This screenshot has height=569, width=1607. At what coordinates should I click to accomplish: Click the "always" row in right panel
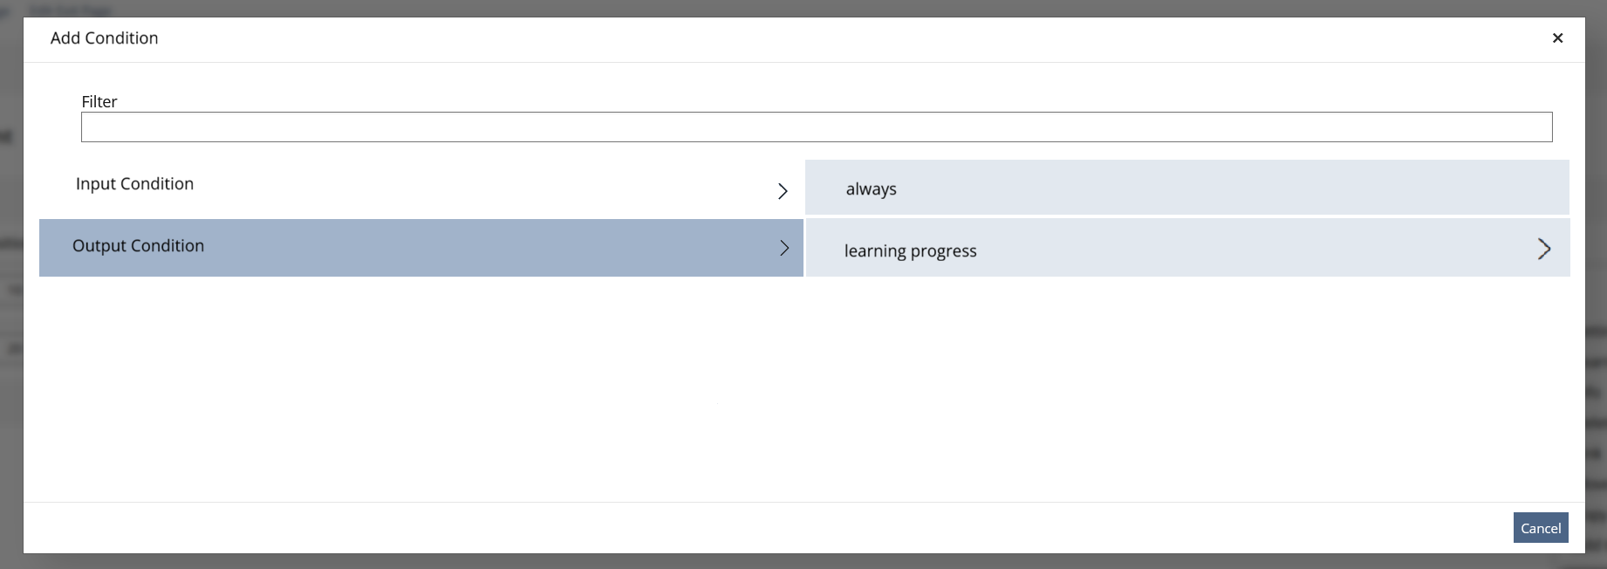1187,188
